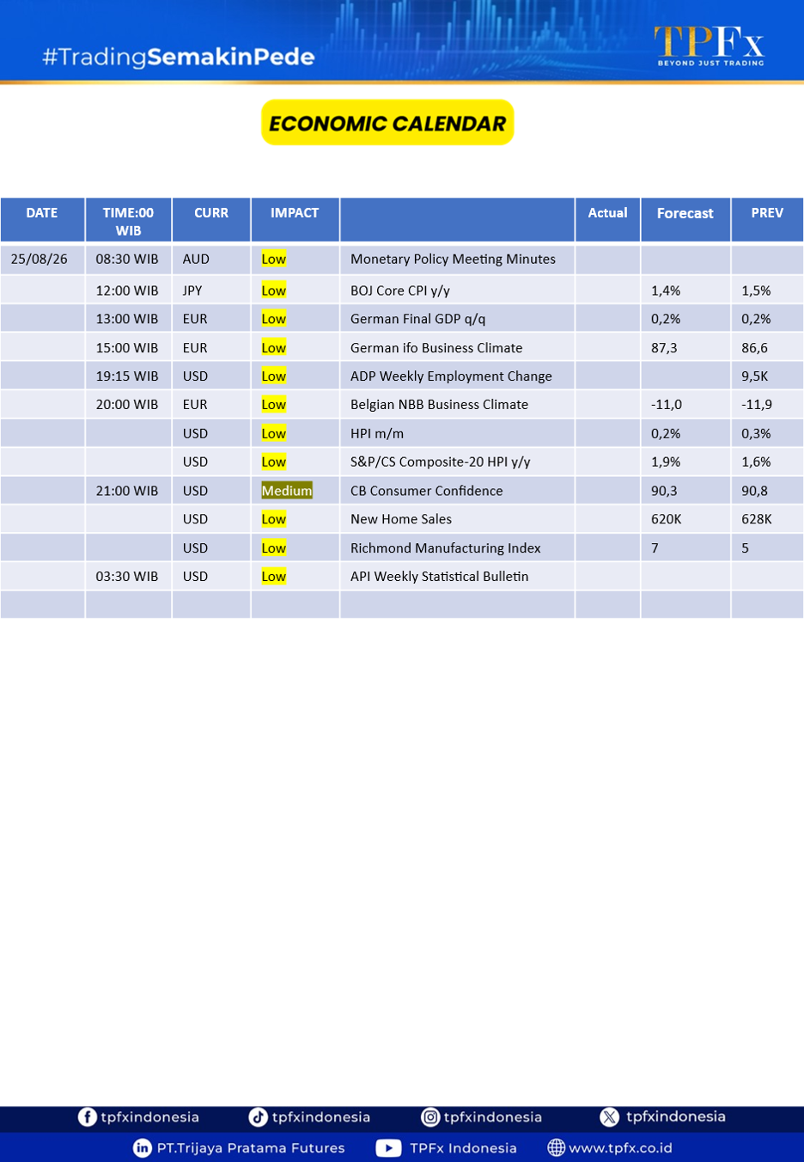The height and width of the screenshot is (1162, 804).
Task: Click the TikTok icon in the footer
Action: coord(258,1116)
